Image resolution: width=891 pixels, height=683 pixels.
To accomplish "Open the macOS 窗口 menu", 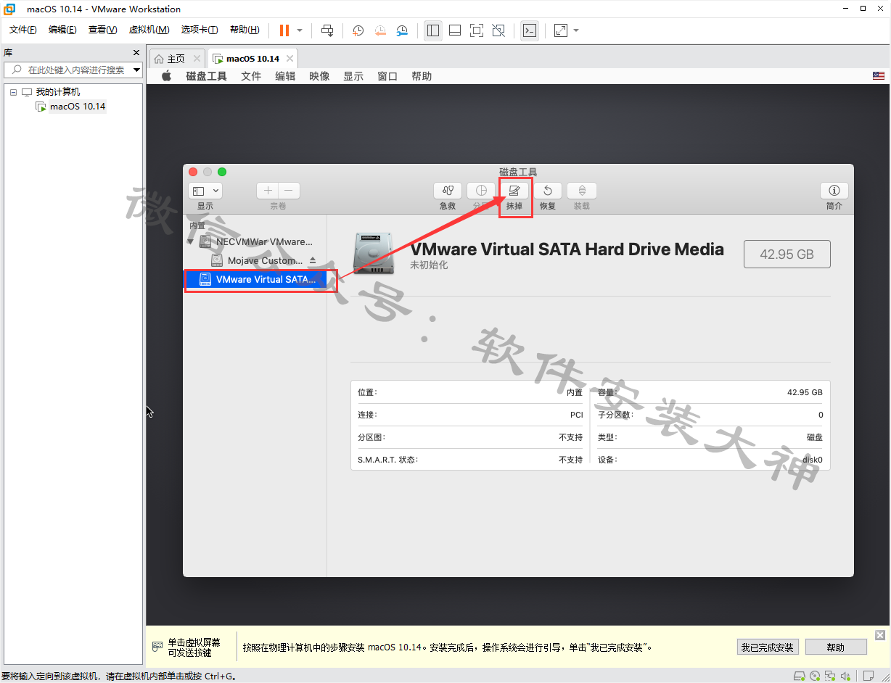I will tap(387, 76).
